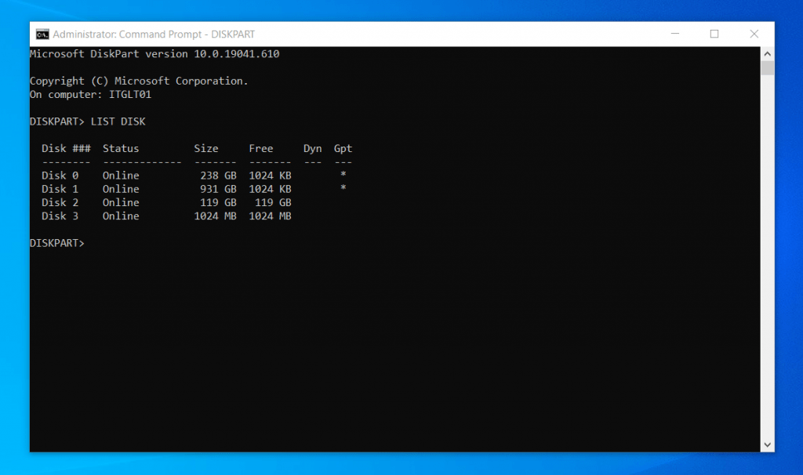Click the 'Online' status of Disk 2
Screen dimensions: 803x475
coord(121,203)
